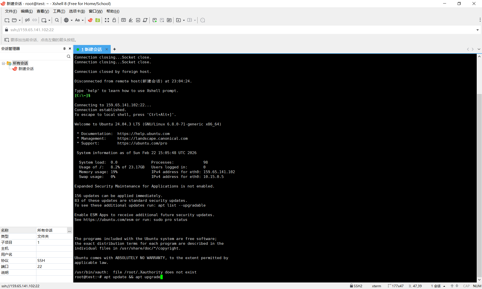Open the 工具(T) menu
The width and height of the screenshot is (482, 289).
[59, 11]
